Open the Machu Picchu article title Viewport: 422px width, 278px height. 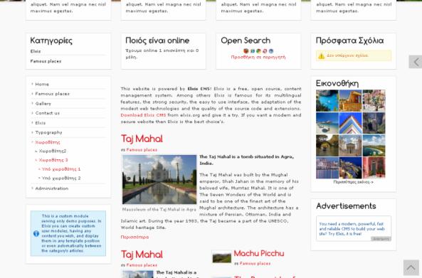[259, 254]
